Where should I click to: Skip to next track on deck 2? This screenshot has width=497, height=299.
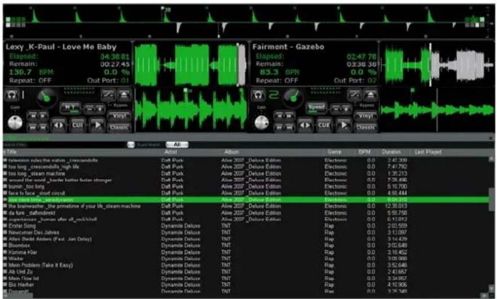(x=289, y=128)
